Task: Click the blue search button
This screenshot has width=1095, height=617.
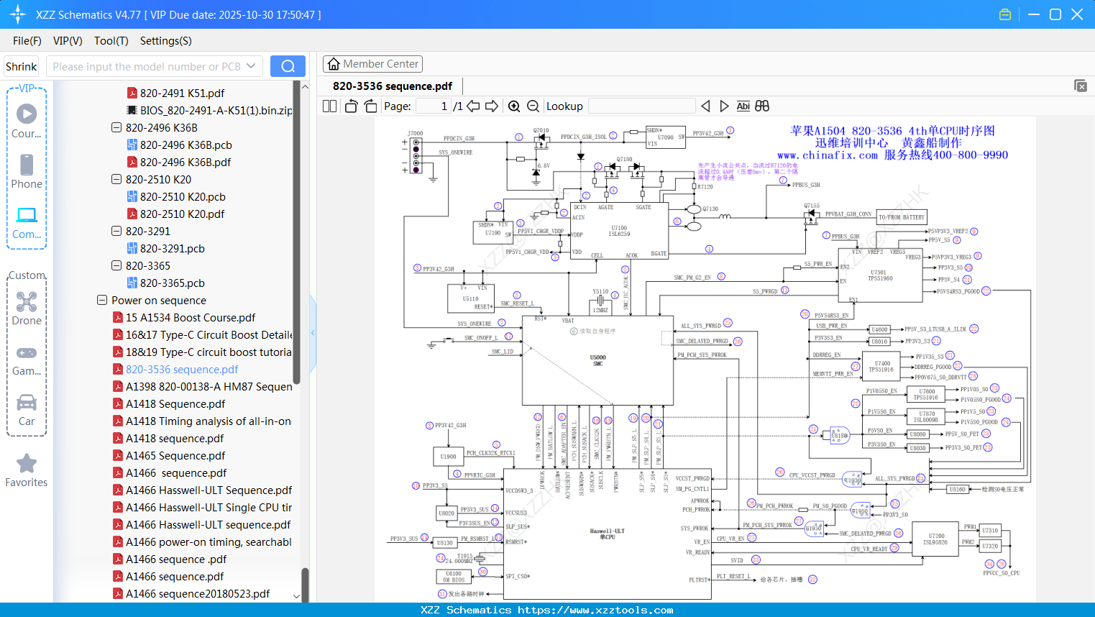Action: (288, 66)
